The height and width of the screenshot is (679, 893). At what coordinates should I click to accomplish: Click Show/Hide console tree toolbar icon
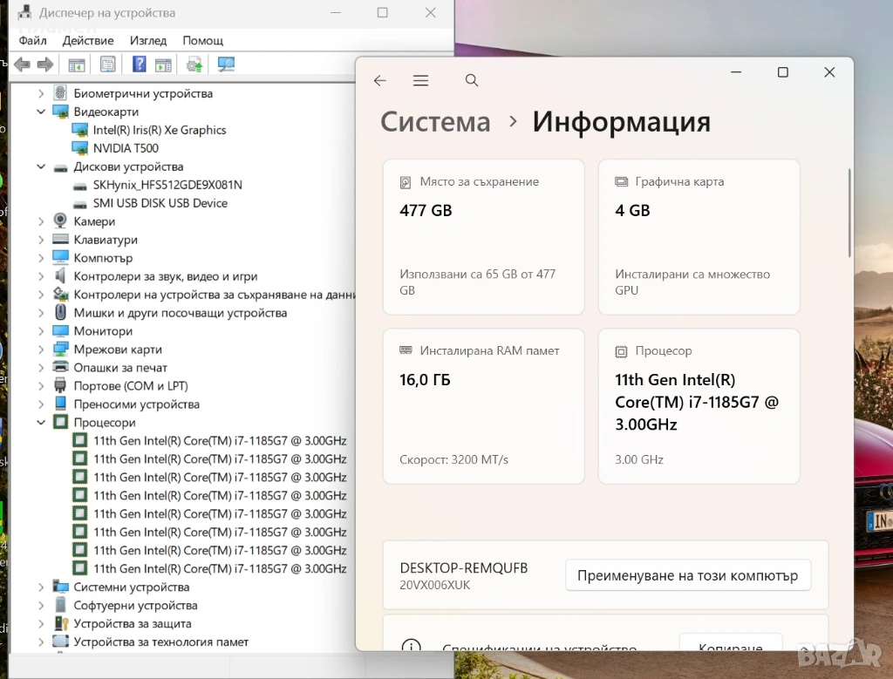coord(77,65)
